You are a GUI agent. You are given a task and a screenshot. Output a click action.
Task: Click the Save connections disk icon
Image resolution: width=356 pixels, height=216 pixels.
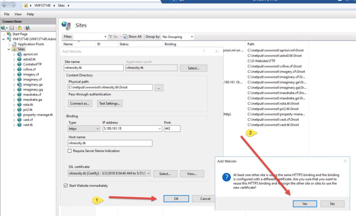pyautogui.click(x=12, y=28)
